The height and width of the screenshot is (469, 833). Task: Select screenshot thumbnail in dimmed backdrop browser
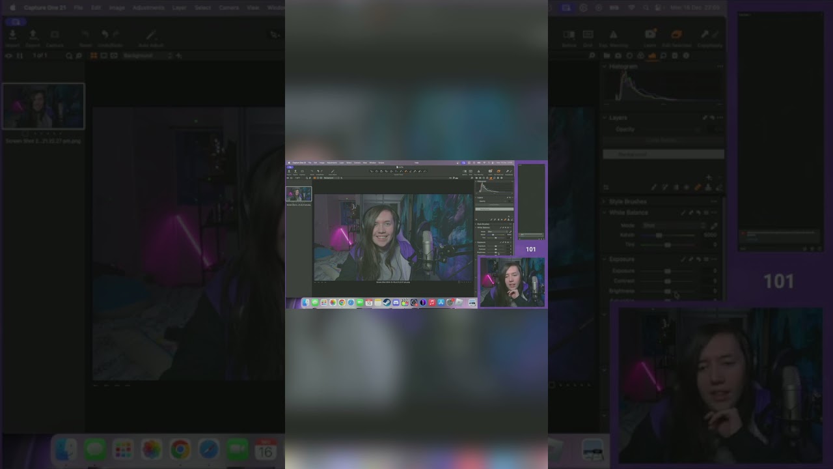tap(43, 106)
